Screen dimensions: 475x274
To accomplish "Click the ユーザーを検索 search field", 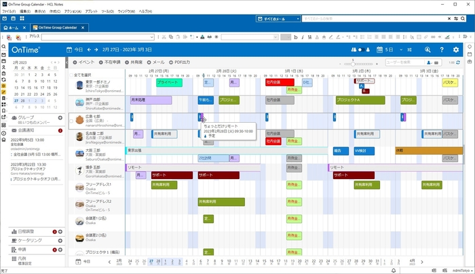I will tap(411, 62).
